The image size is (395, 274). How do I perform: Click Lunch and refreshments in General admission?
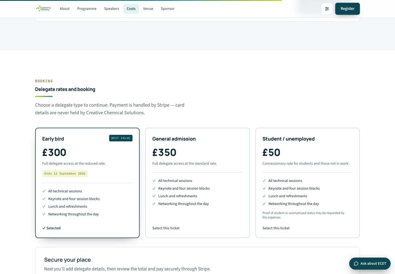pyautogui.click(x=178, y=196)
